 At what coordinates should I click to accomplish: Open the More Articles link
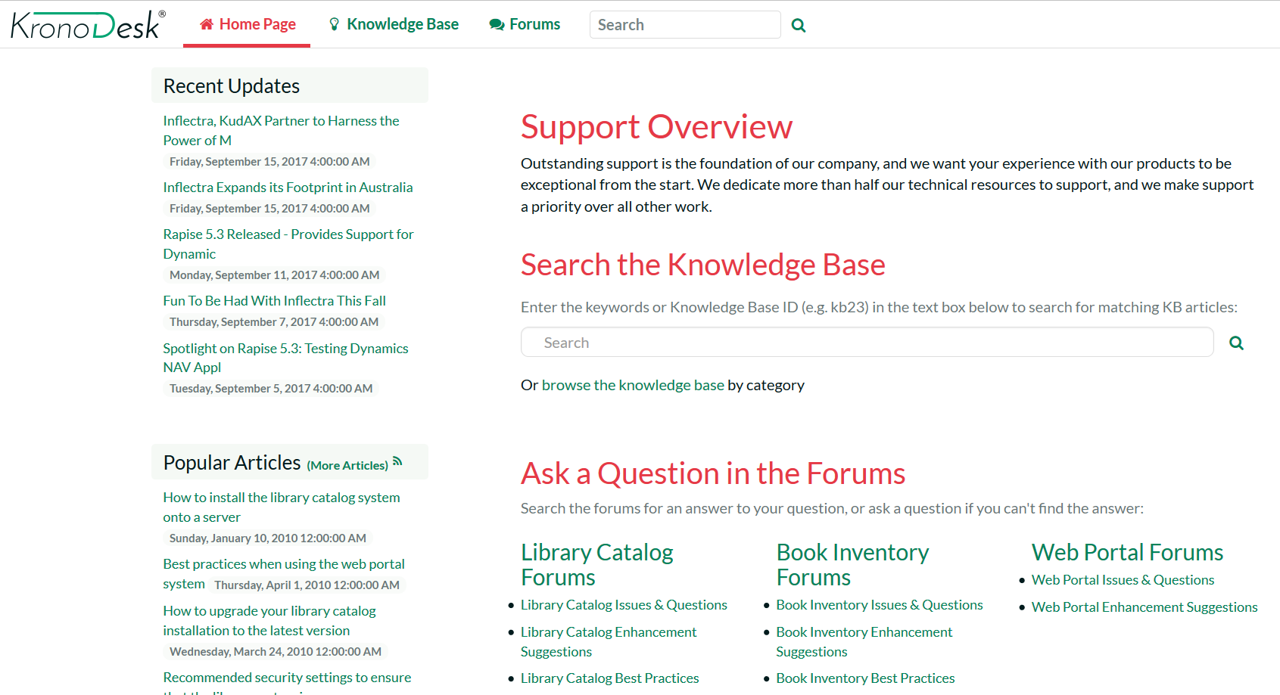click(347, 466)
